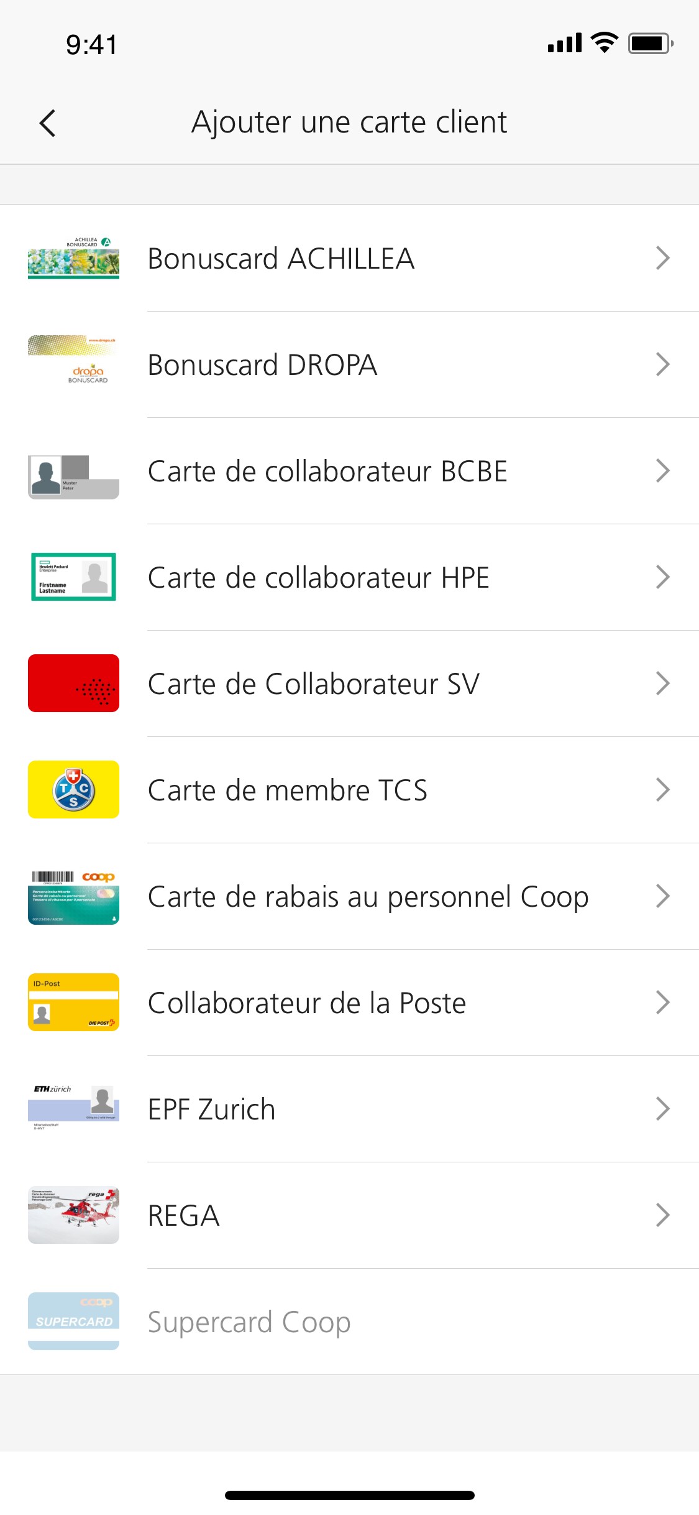Screen dimensions: 699x1515
Task: Open Carte de rabais au personnel Coop
Action: 368,897
